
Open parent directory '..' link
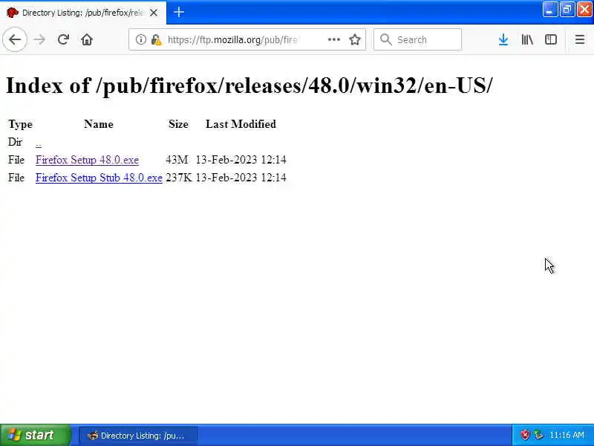pyautogui.click(x=39, y=143)
